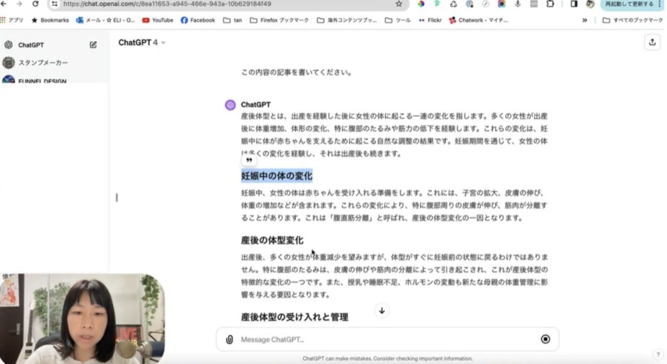
Task: Open the ツール bookmark folder
Action: [398, 20]
